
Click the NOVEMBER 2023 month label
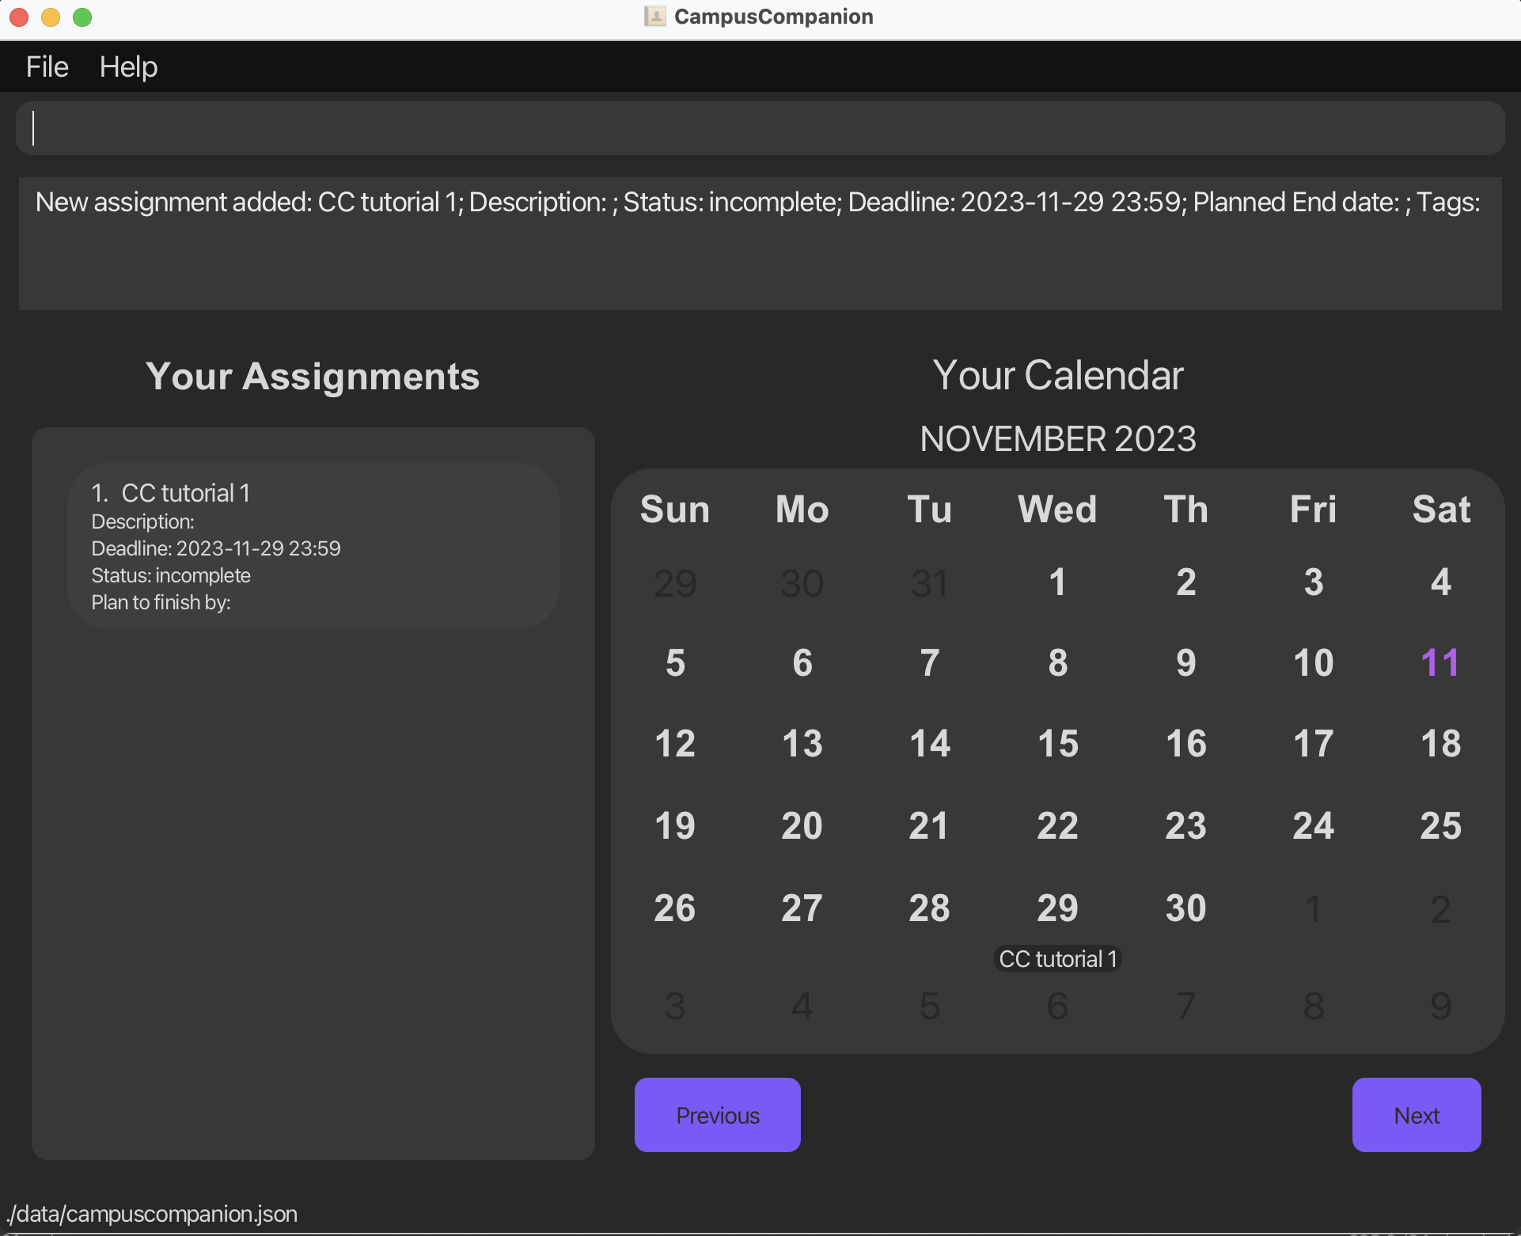pyautogui.click(x=1057, y=438)
